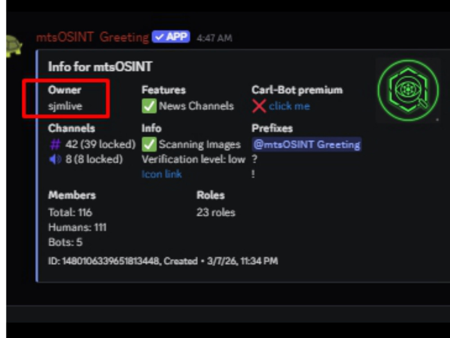The width and height of the screenshot is (450, 338).
Task: Click the turtle avatar of mtsOSINT Greeting
Action: click(14, 46)
